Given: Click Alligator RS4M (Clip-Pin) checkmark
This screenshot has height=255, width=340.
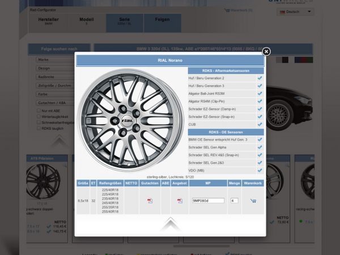Looking at the screenshot, I should pos(260,101).
